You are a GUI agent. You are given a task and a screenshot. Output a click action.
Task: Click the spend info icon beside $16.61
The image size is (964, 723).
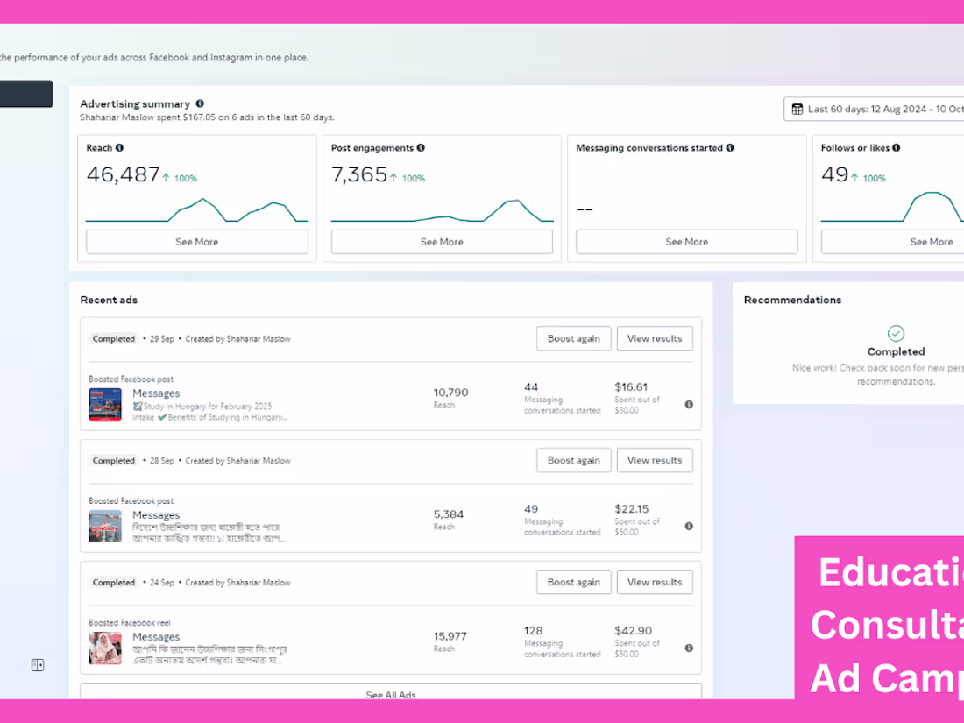click(689, 404)
